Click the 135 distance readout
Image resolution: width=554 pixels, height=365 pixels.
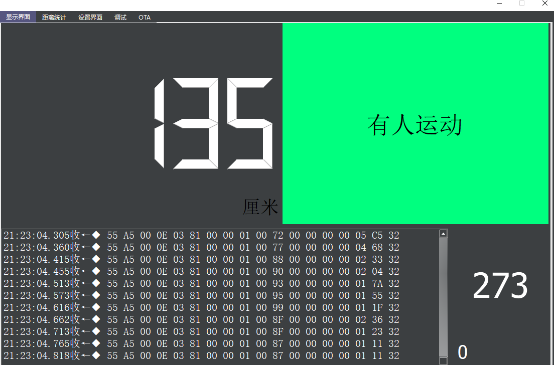213,123
